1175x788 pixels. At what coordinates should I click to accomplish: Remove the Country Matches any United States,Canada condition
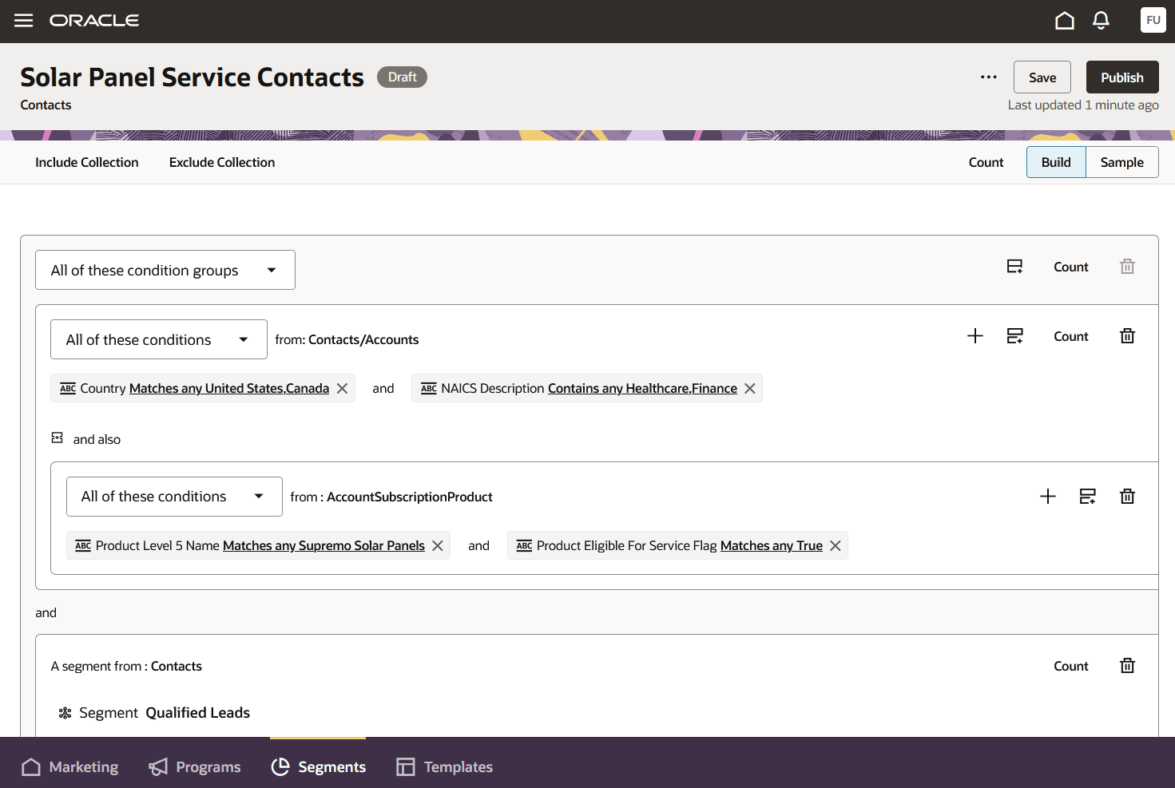click(x=342, y=388)
